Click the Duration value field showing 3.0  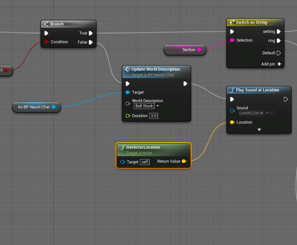153,116
